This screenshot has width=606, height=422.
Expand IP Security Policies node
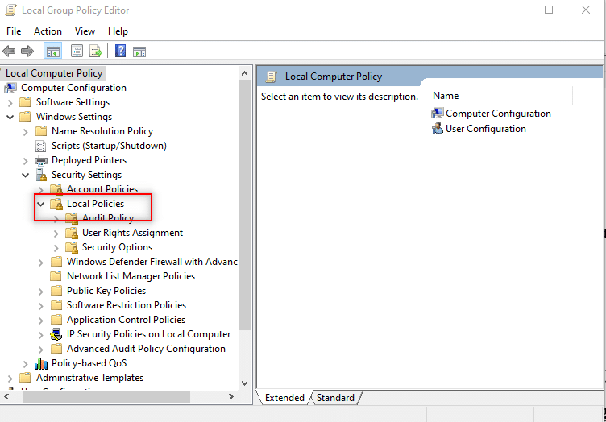(41, 335)
